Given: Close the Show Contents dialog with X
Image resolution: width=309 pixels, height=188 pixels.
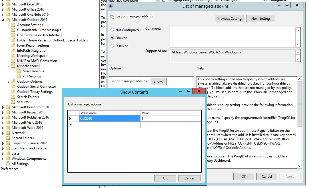Looking at the screenshot, I should (x=199, y=91).
